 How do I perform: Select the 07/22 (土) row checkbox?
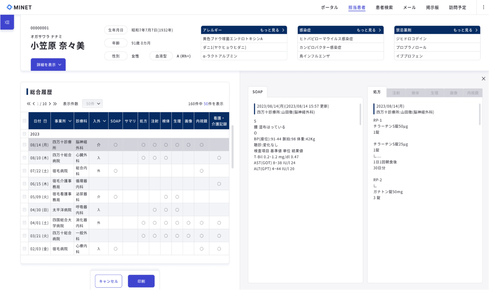click(x=24, y=171)
